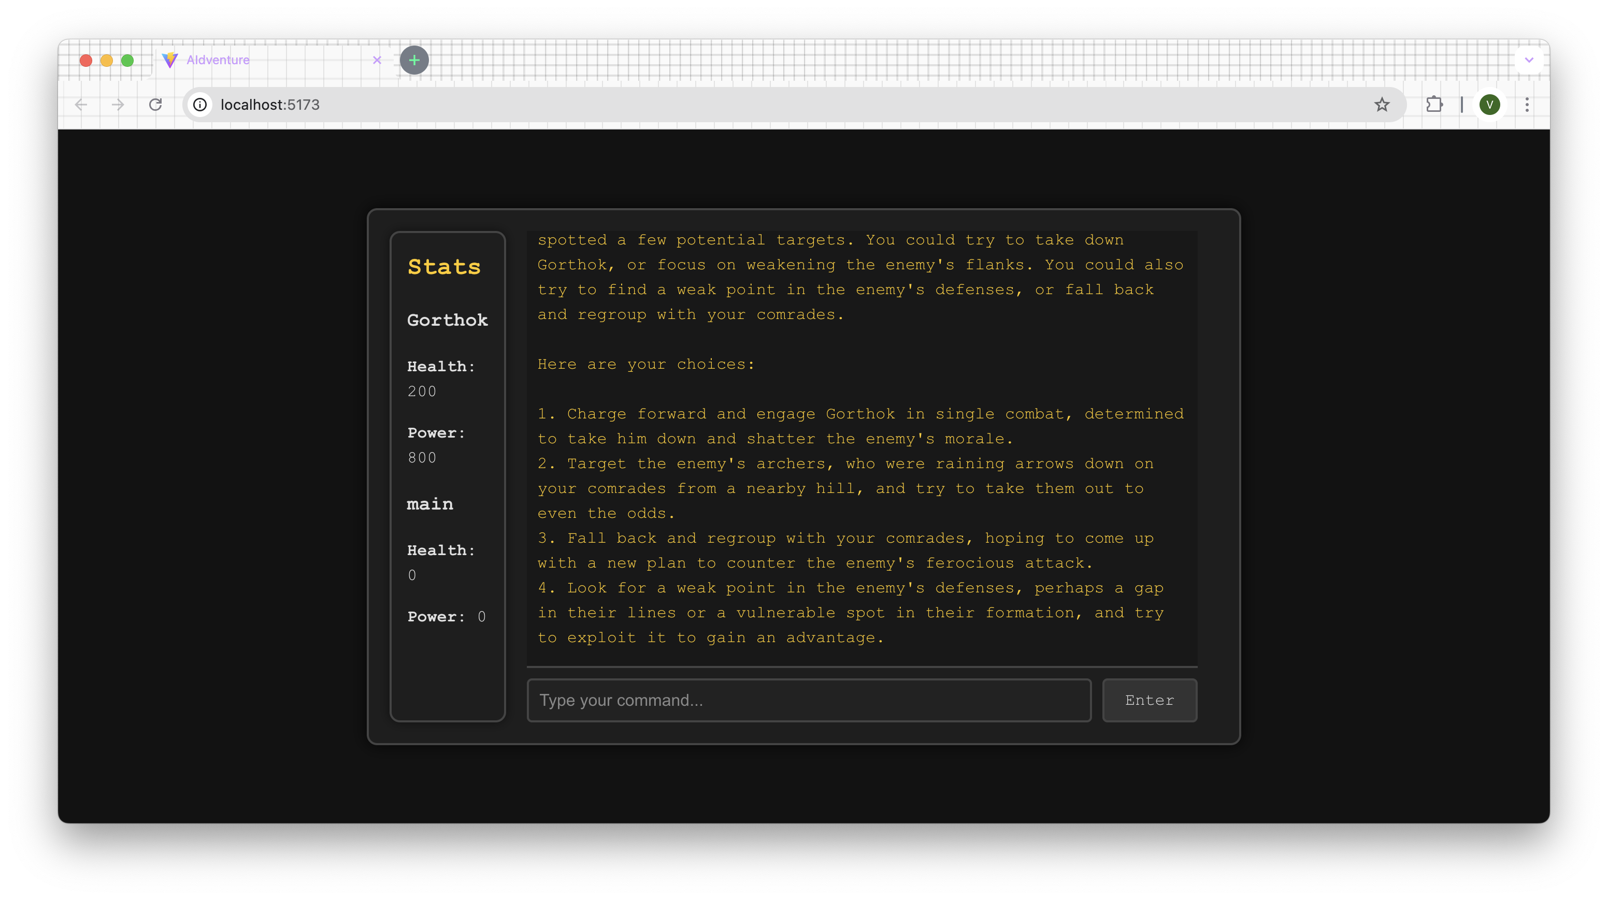
Task: Click the back navigation arrow
Action: (x=80, y=105)
